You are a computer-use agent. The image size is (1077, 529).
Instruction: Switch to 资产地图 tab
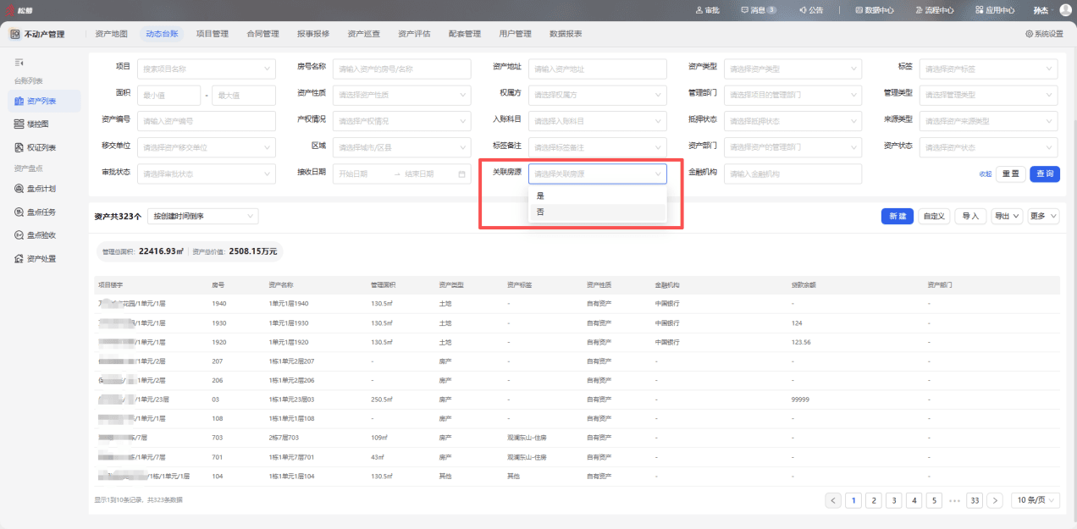pos(112,34)
